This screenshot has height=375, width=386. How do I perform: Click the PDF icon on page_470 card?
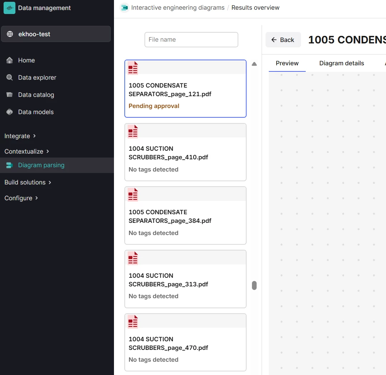[x=133, y=322]
